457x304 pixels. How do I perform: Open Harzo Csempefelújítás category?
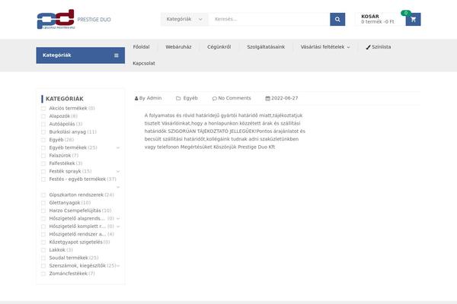[75, 211]
